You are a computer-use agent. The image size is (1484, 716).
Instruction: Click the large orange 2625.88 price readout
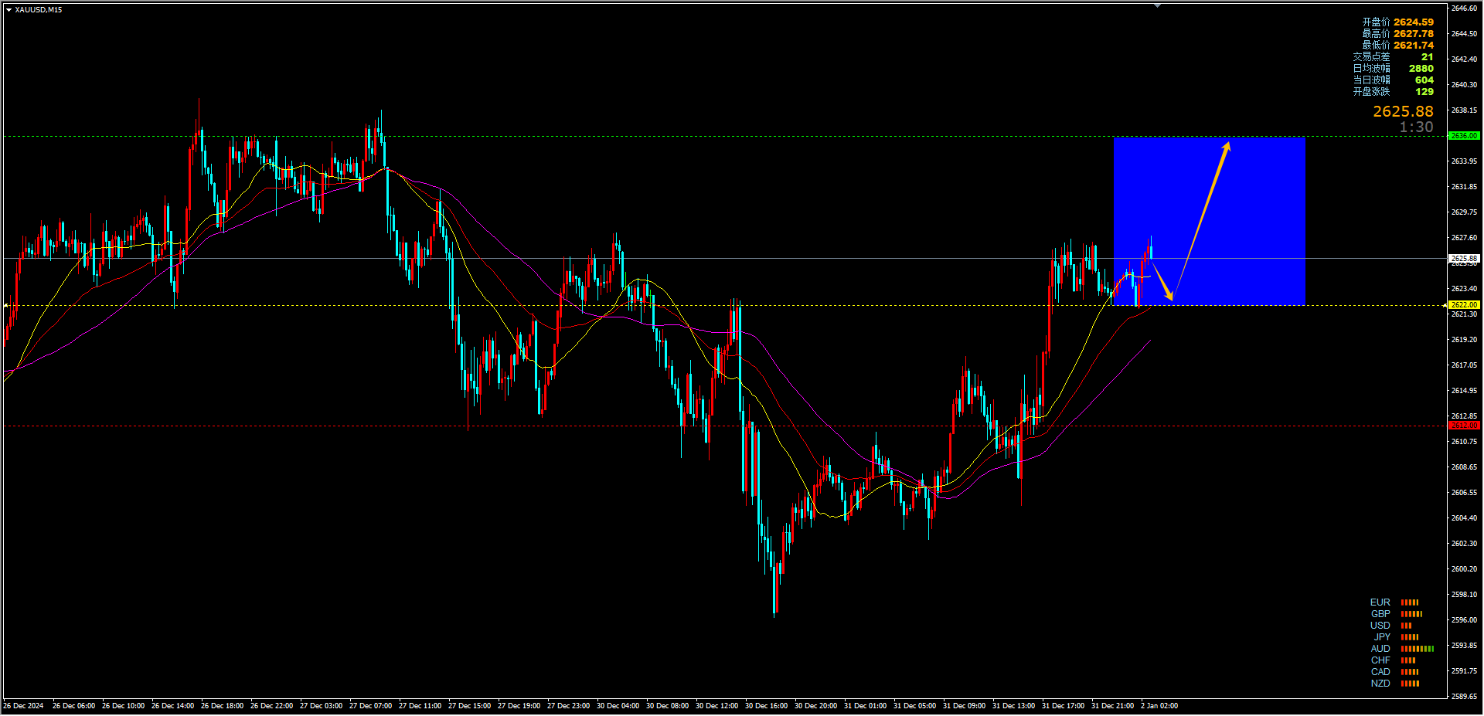point(1403,112)
